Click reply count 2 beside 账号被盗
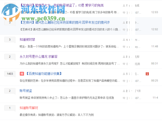 [x=10, y=91]
